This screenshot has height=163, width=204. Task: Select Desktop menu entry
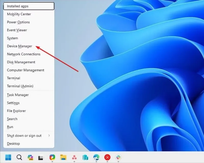point(29,144)
